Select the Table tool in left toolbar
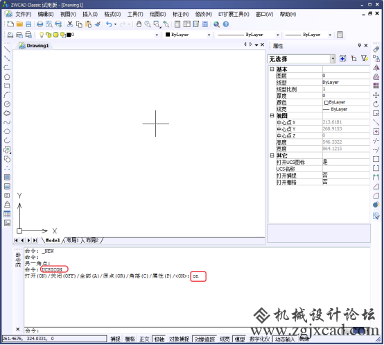 click(7, 214)
